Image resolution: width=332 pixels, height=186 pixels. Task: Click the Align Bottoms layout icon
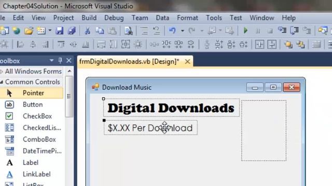point(86,44)
